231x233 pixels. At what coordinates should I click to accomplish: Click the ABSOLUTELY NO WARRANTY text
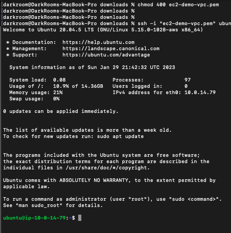tap(95, 180)
